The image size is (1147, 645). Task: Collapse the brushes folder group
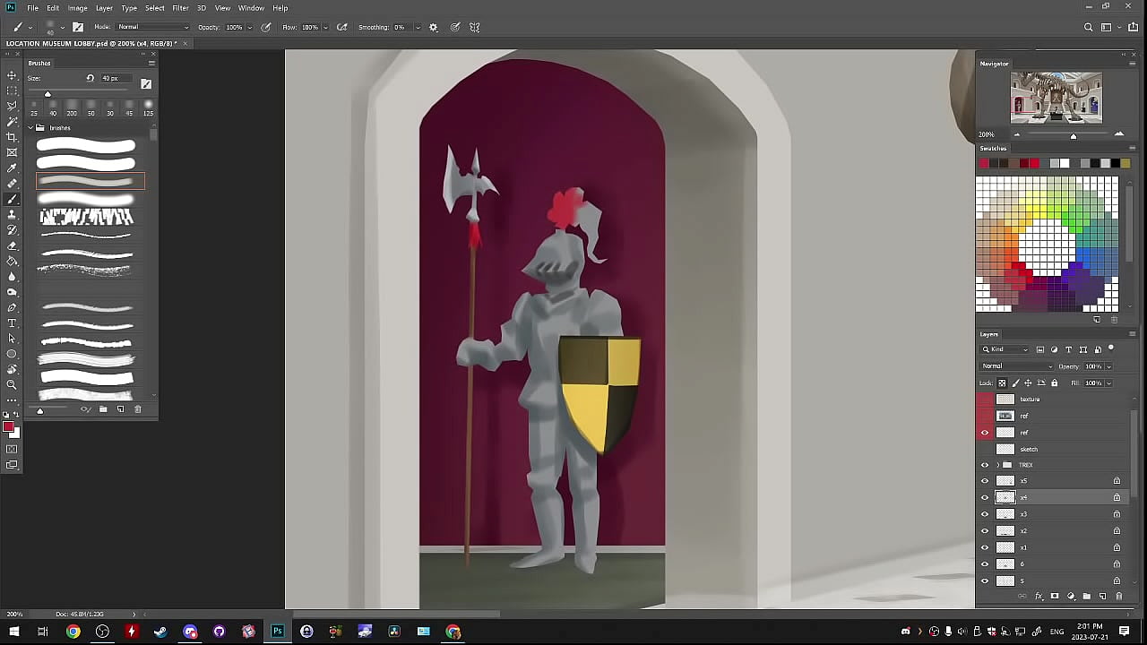coord(30,128)
